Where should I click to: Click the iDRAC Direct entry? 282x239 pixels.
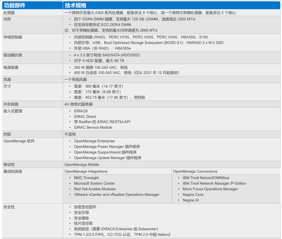85,116
